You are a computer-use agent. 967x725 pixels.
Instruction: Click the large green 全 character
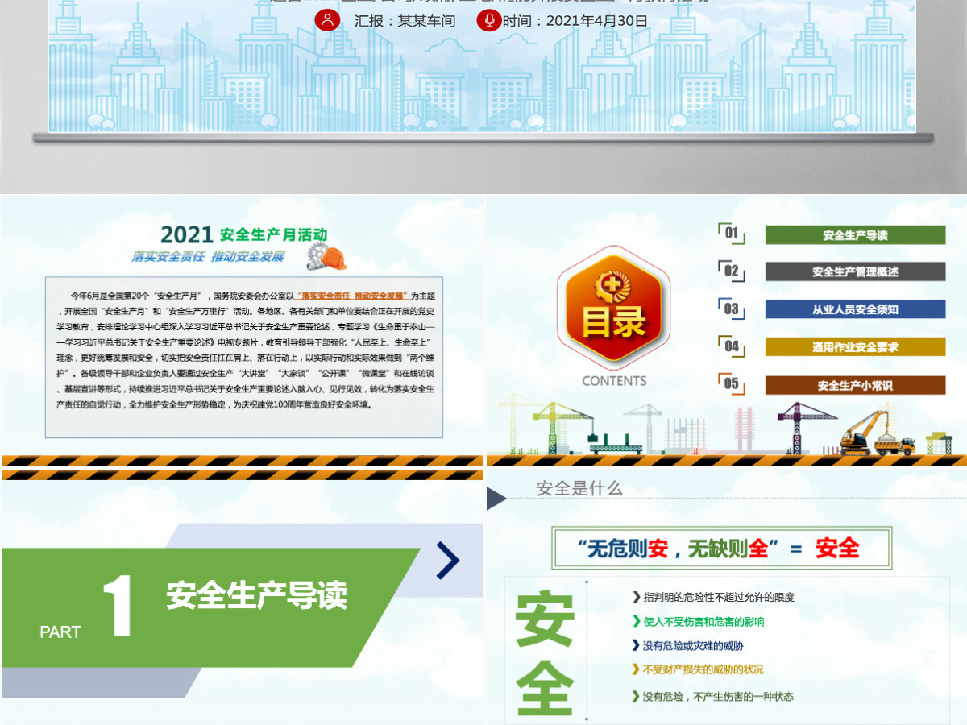pyautogui.click(x=544, y=687)
